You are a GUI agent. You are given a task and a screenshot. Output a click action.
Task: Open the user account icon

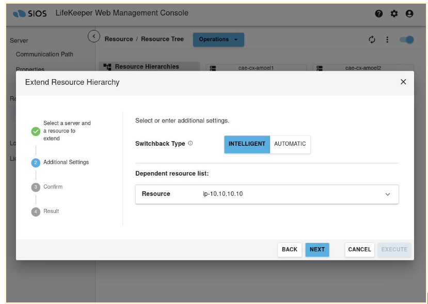(409, 14)
